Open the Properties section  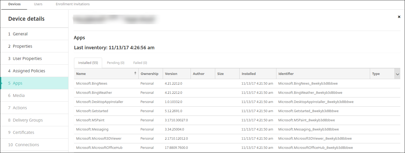click(23, 46)
